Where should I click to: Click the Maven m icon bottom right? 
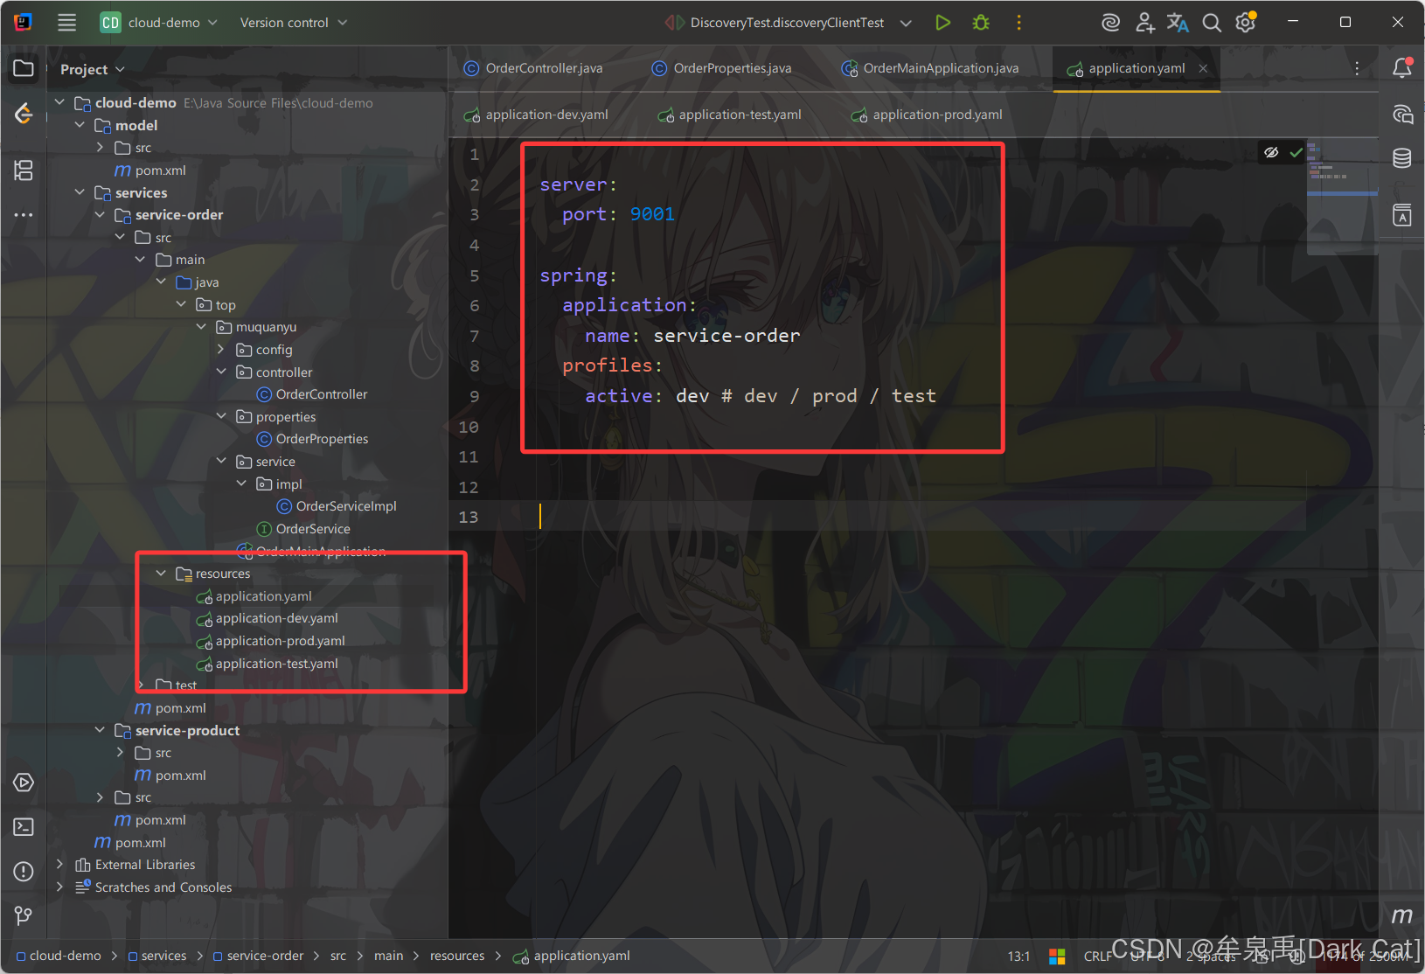click(x=1401, y=915)
